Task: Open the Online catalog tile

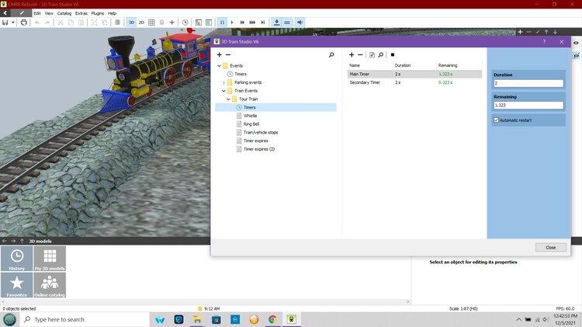Action: (x=50, y=285)
